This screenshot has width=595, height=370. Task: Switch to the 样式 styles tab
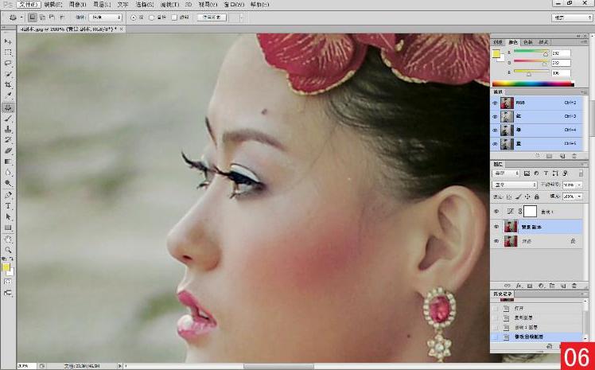tap(543, 42)
